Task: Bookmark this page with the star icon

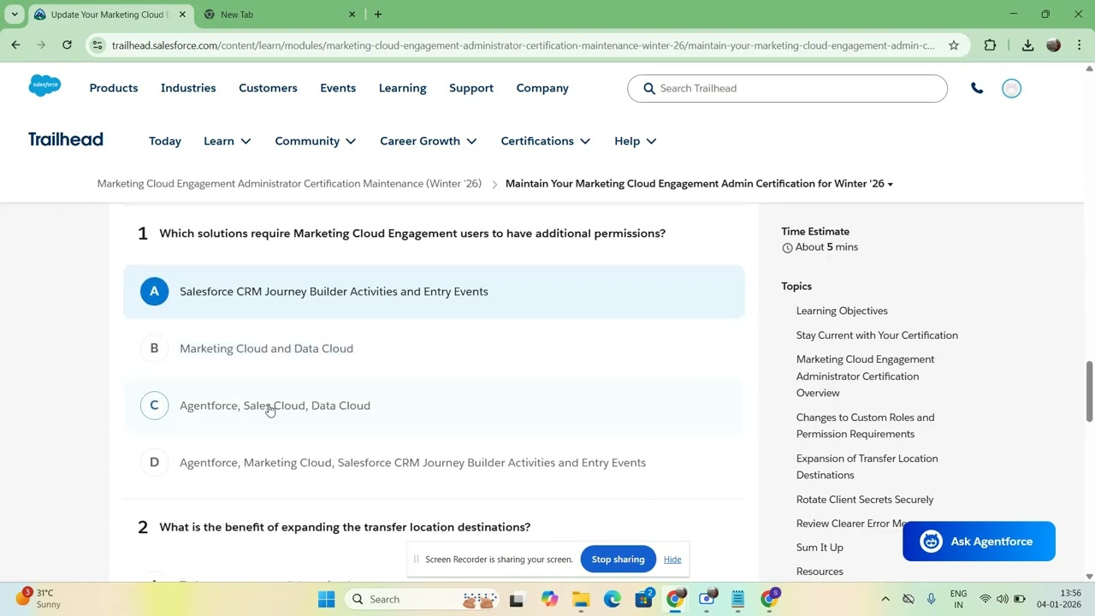Action: coord(953,45)
